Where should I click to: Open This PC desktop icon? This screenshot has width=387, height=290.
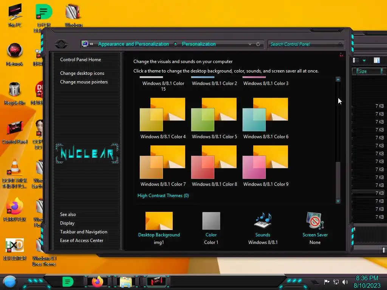(15, 15)
